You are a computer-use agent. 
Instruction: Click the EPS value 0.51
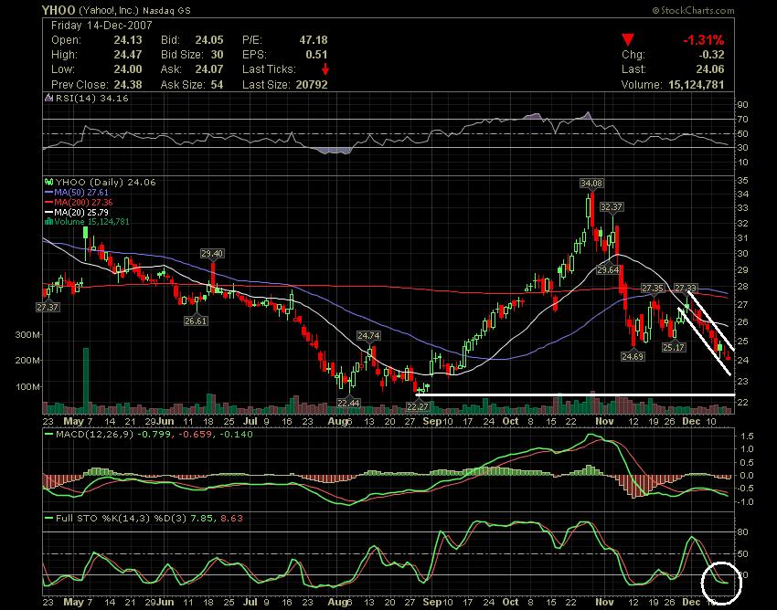pos(316,55)
